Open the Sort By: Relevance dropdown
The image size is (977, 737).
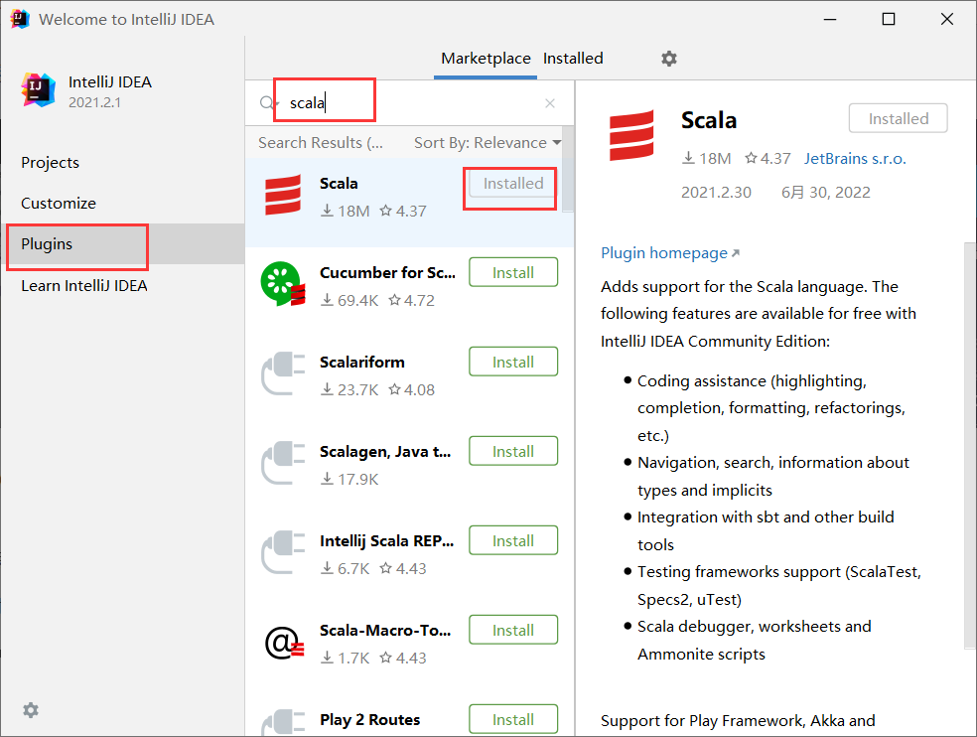tap(488, 143)
